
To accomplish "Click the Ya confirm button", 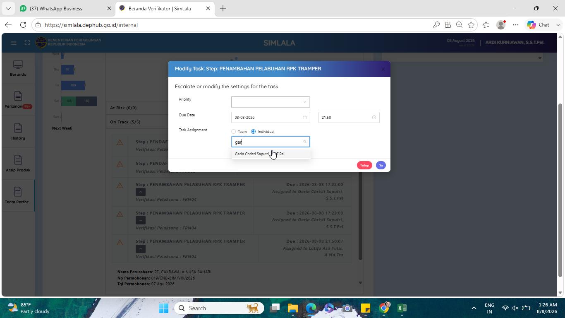I will coord(381,165).
